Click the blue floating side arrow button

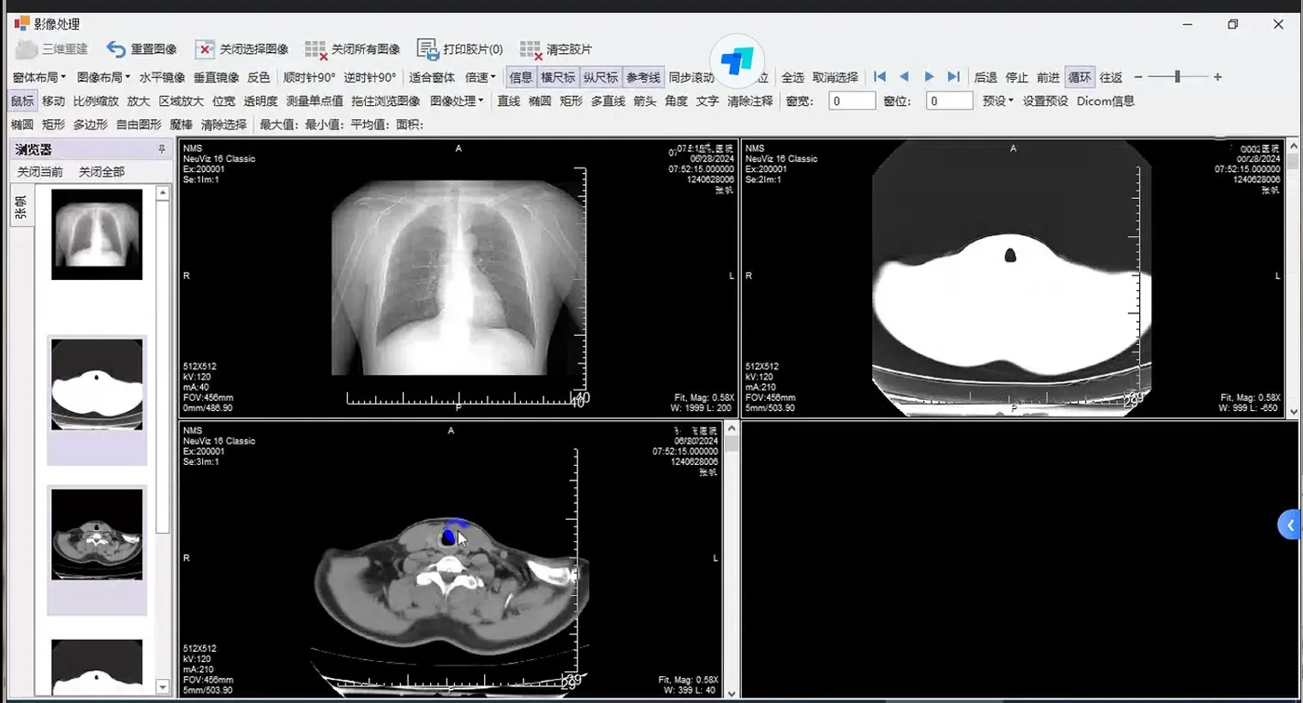1290,525
